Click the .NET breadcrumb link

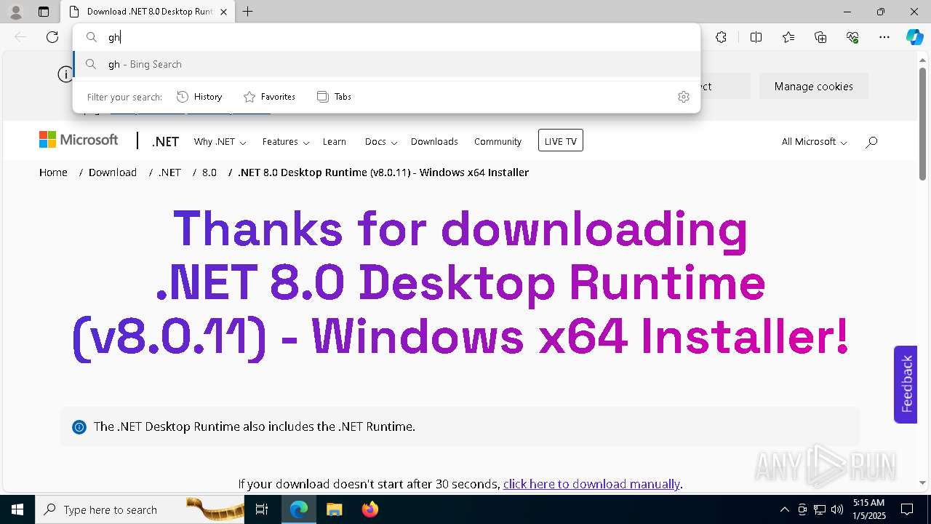point(169,172)
